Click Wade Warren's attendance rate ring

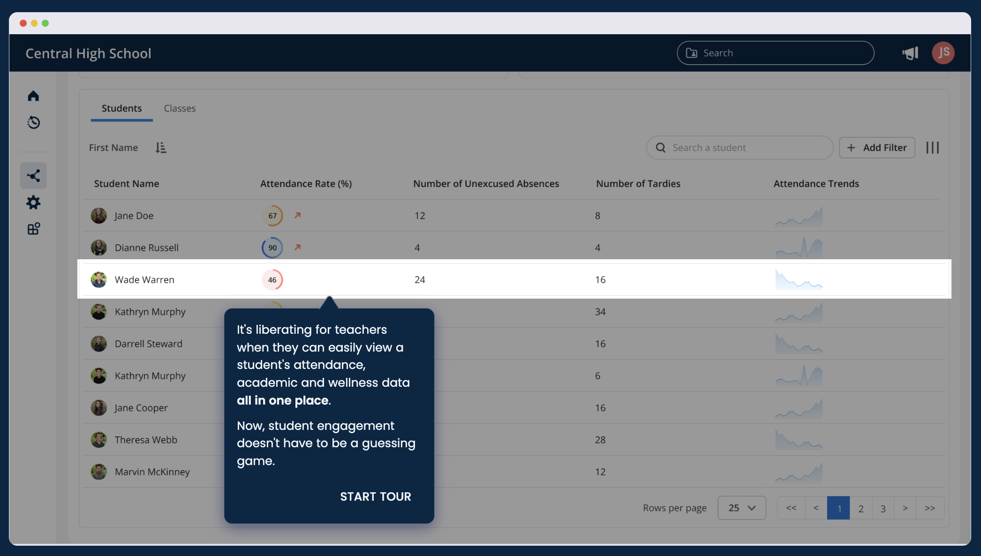(x=272, y=279)
